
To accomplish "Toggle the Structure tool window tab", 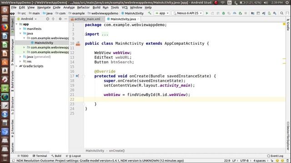I will pyautogui.click(x=12, y=105).
